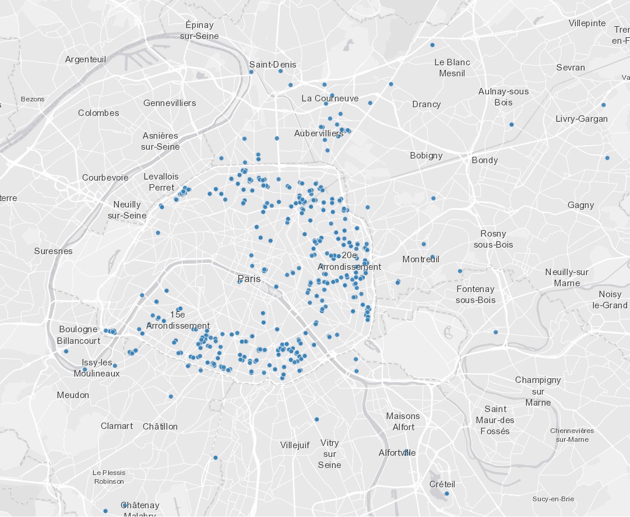Image resolution: width=630 pixels, height=517 pixels.
Task: Click the marker on the Alfortville label
Action: pos(406,452)
